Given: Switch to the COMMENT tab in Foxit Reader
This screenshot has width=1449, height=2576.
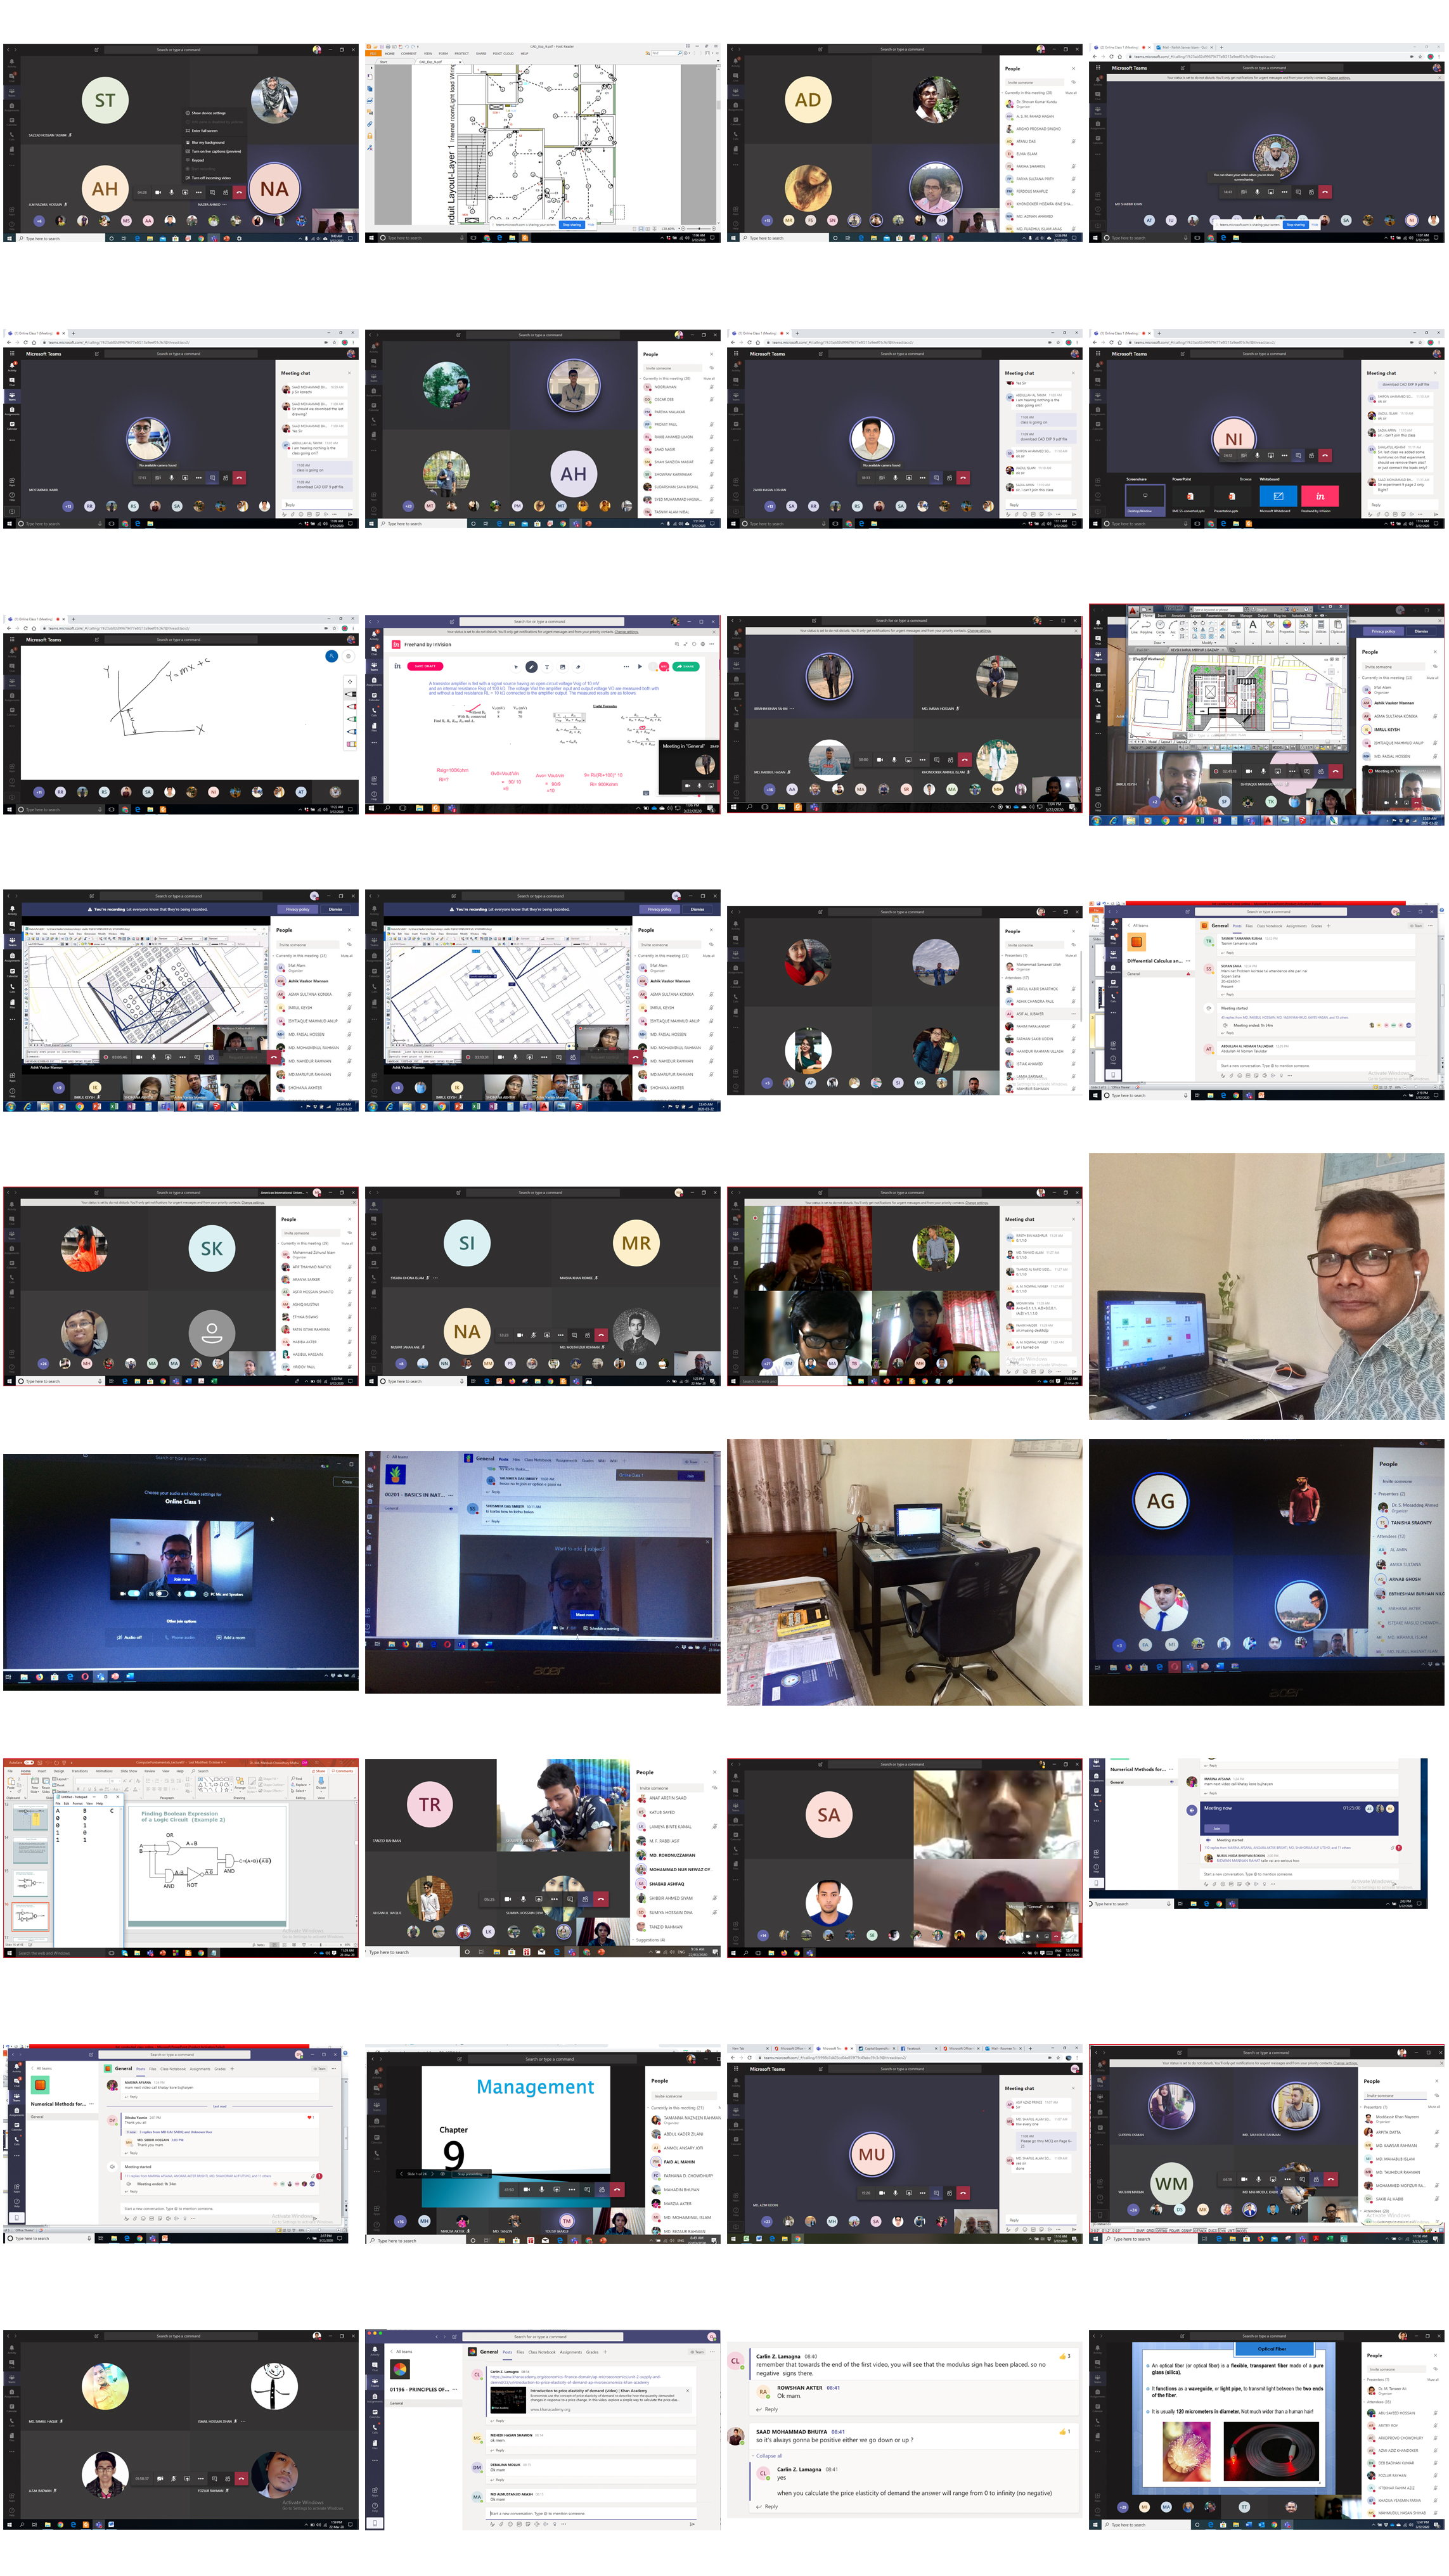Looking at the screenshot, I should [x=409, y=54].
